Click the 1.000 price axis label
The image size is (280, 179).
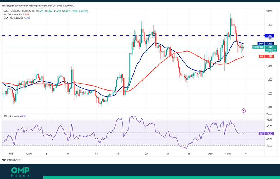point(269,107)
